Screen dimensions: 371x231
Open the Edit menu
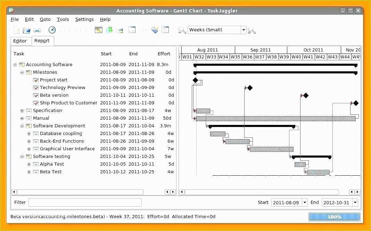[x=29, y=19]
